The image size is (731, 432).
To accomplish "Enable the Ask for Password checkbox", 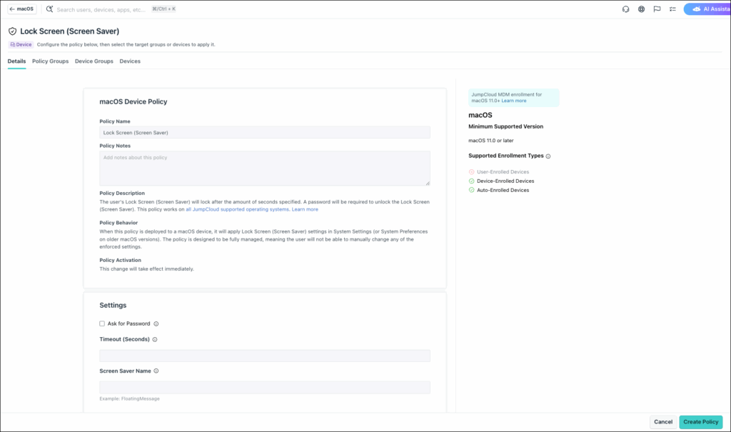I will (x=102, y=323).
